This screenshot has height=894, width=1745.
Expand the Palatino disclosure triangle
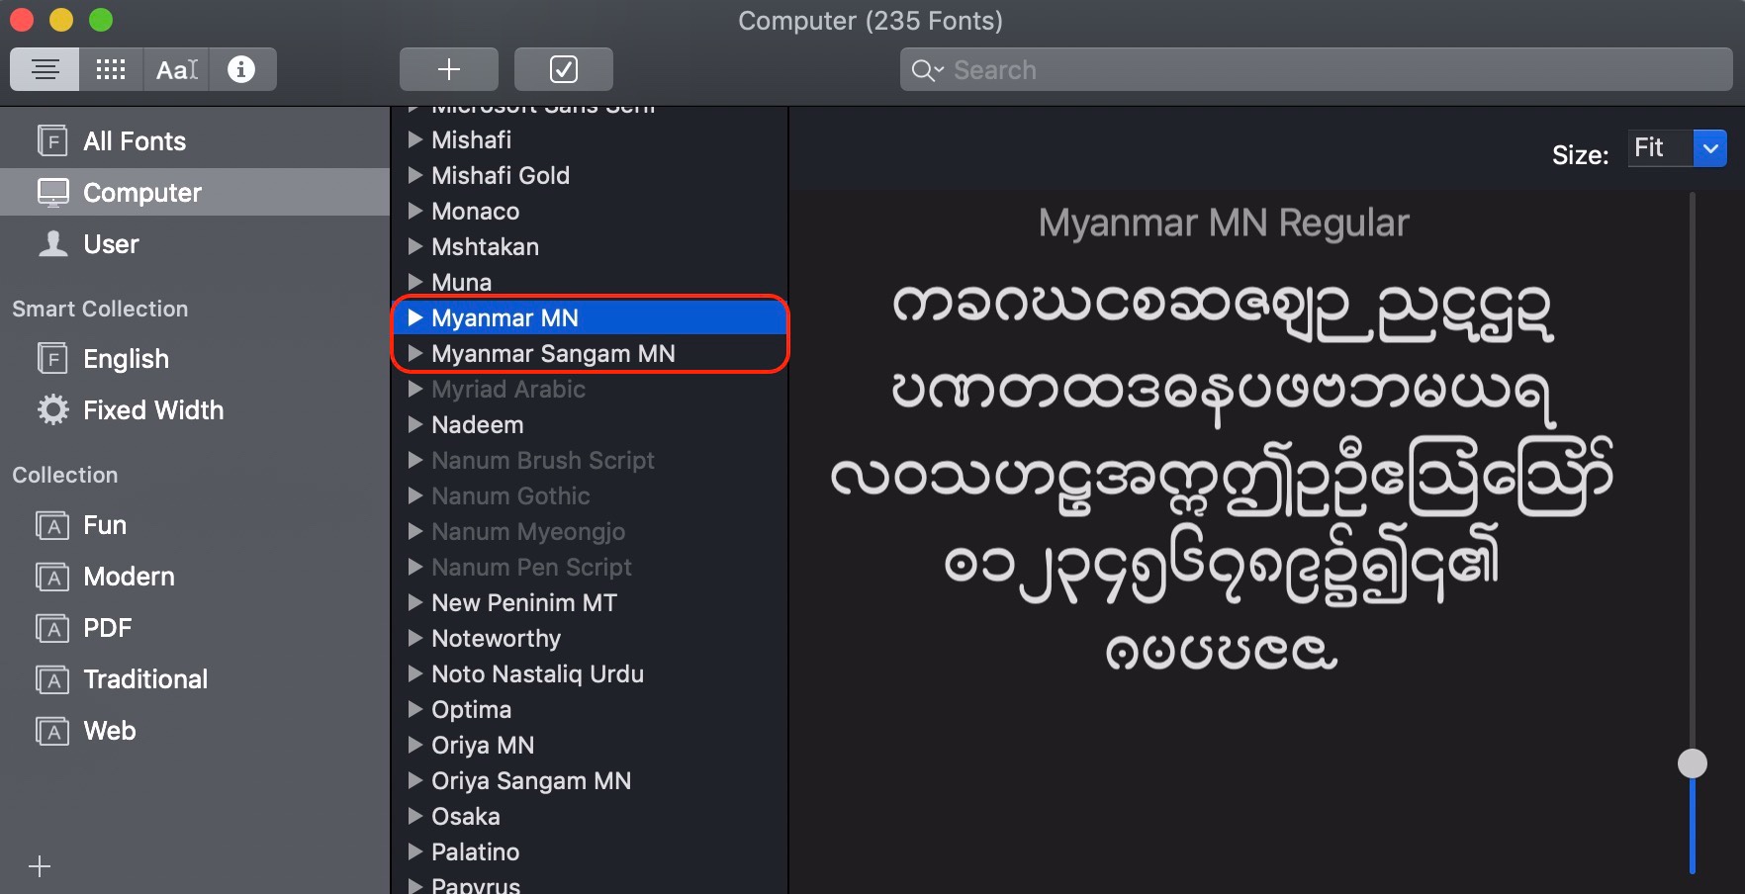pos(414,851)
